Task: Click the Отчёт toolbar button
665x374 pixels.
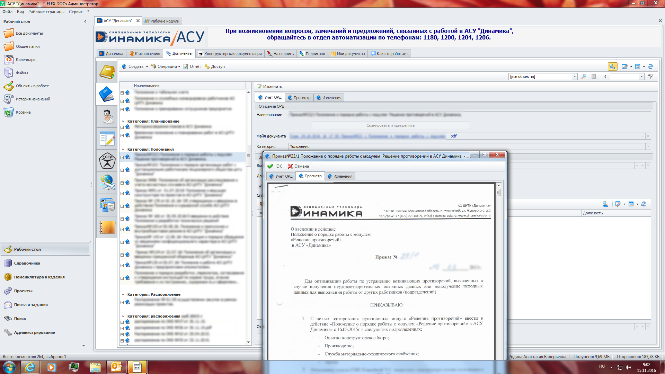Action: [192, 66]
